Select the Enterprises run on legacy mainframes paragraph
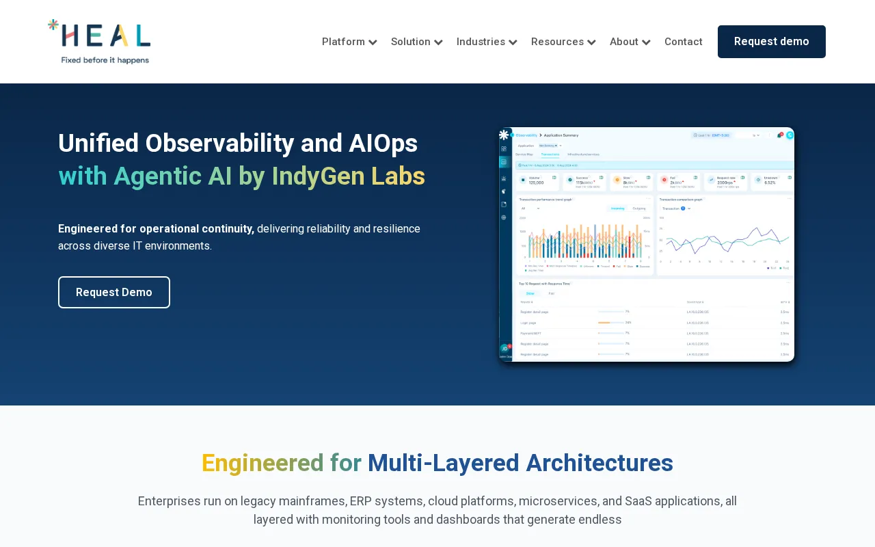 437,510
